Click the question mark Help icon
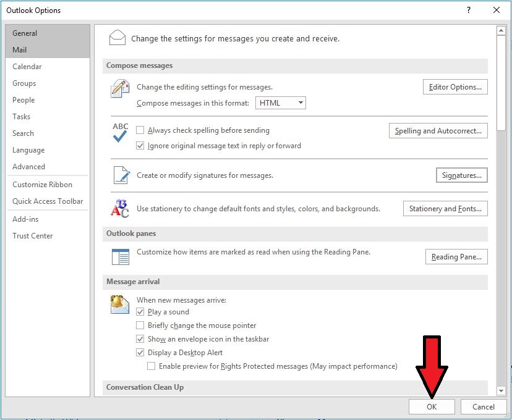 click(x=469, y=10)
